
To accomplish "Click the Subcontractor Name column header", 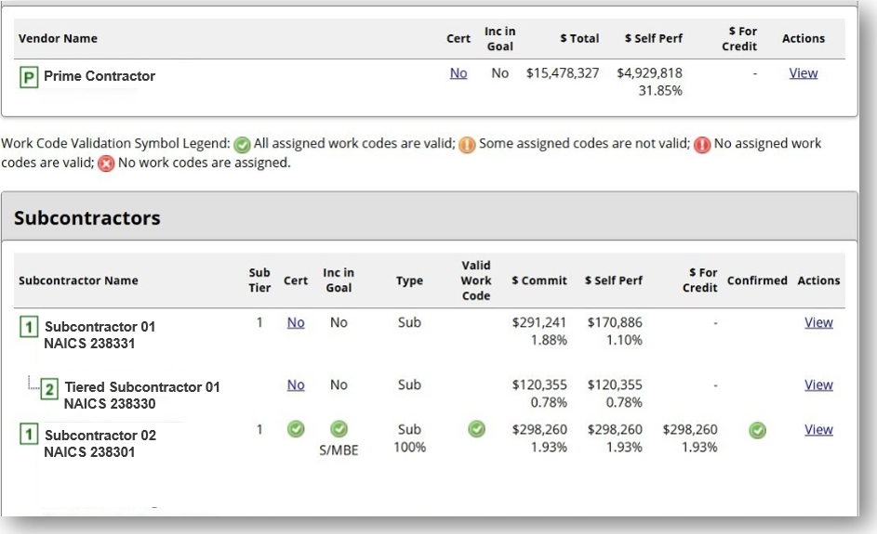I will pos(78,280).
